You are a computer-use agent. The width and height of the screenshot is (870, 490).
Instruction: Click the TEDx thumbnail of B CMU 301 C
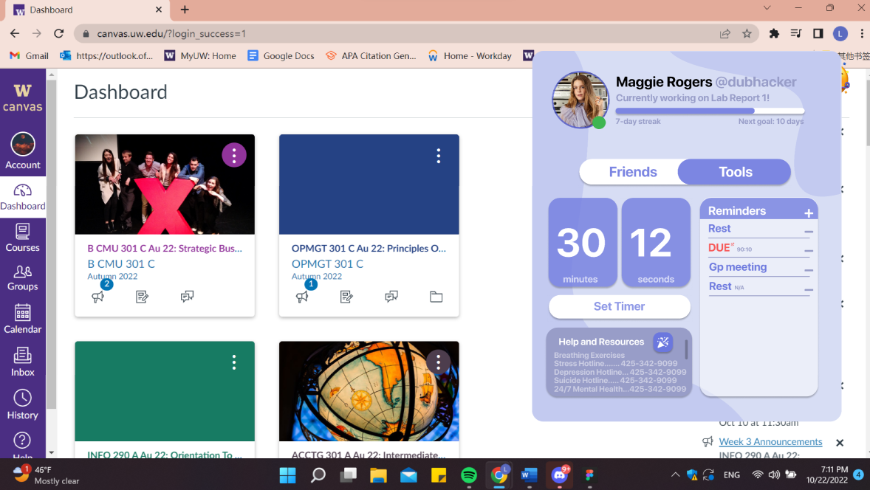pyautogui.click(x=165, y=184)
